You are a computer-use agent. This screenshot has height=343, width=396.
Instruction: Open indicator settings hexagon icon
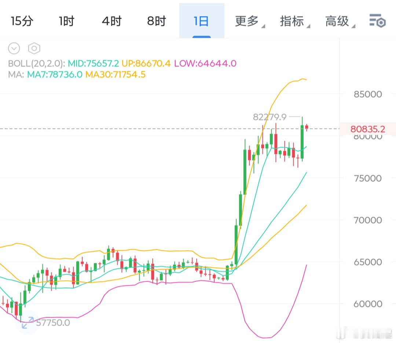34,48
